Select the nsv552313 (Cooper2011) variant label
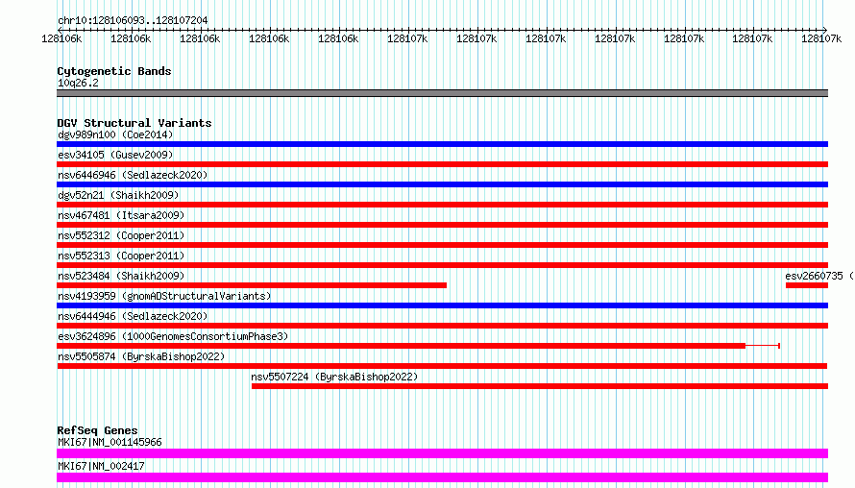The height and width of the screenshot is (488, 855). 121,256
